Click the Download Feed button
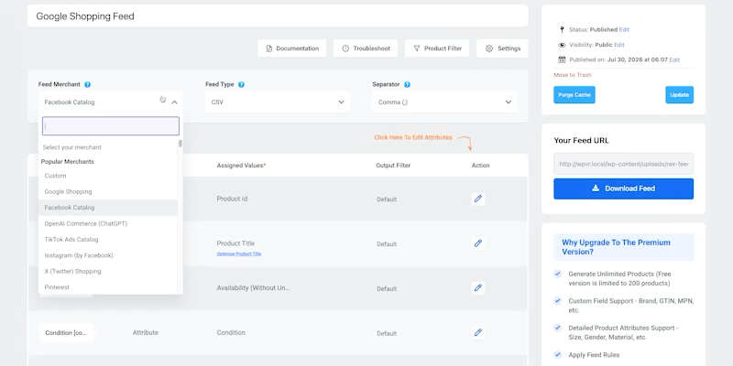The image size is (733, 366). pyautogui.click(x=624, y=188)
